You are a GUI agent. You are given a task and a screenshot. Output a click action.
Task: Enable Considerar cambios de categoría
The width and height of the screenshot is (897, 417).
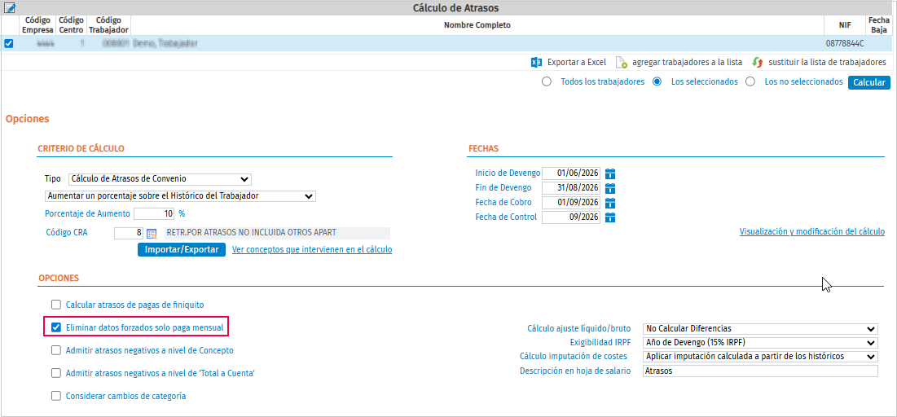(55, 396)
